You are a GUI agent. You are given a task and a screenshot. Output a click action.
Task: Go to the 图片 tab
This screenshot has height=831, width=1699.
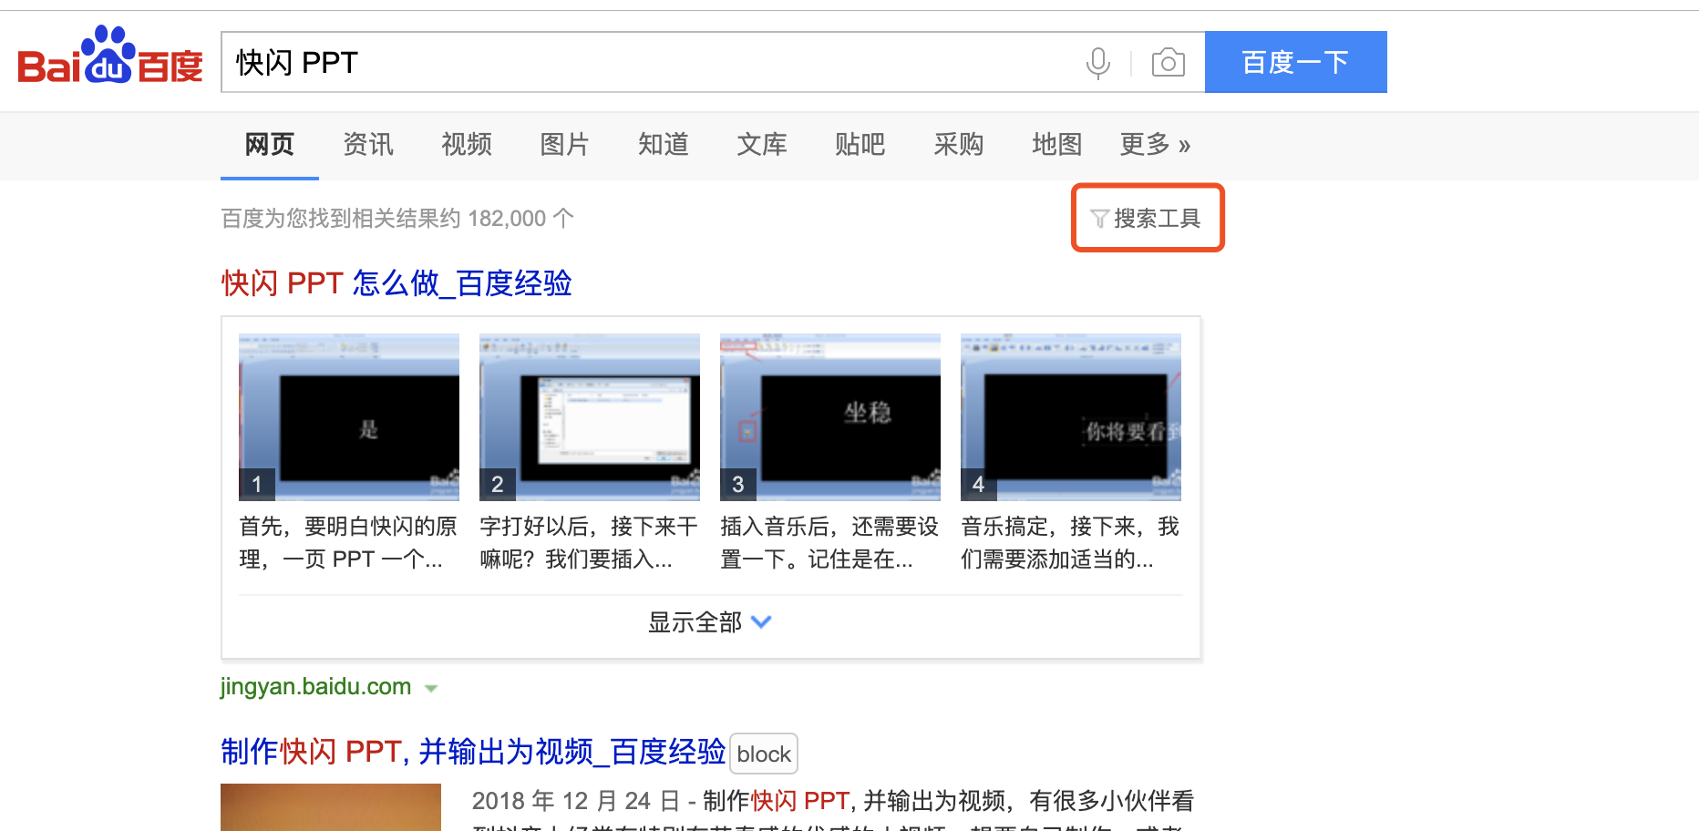[565, 145]
